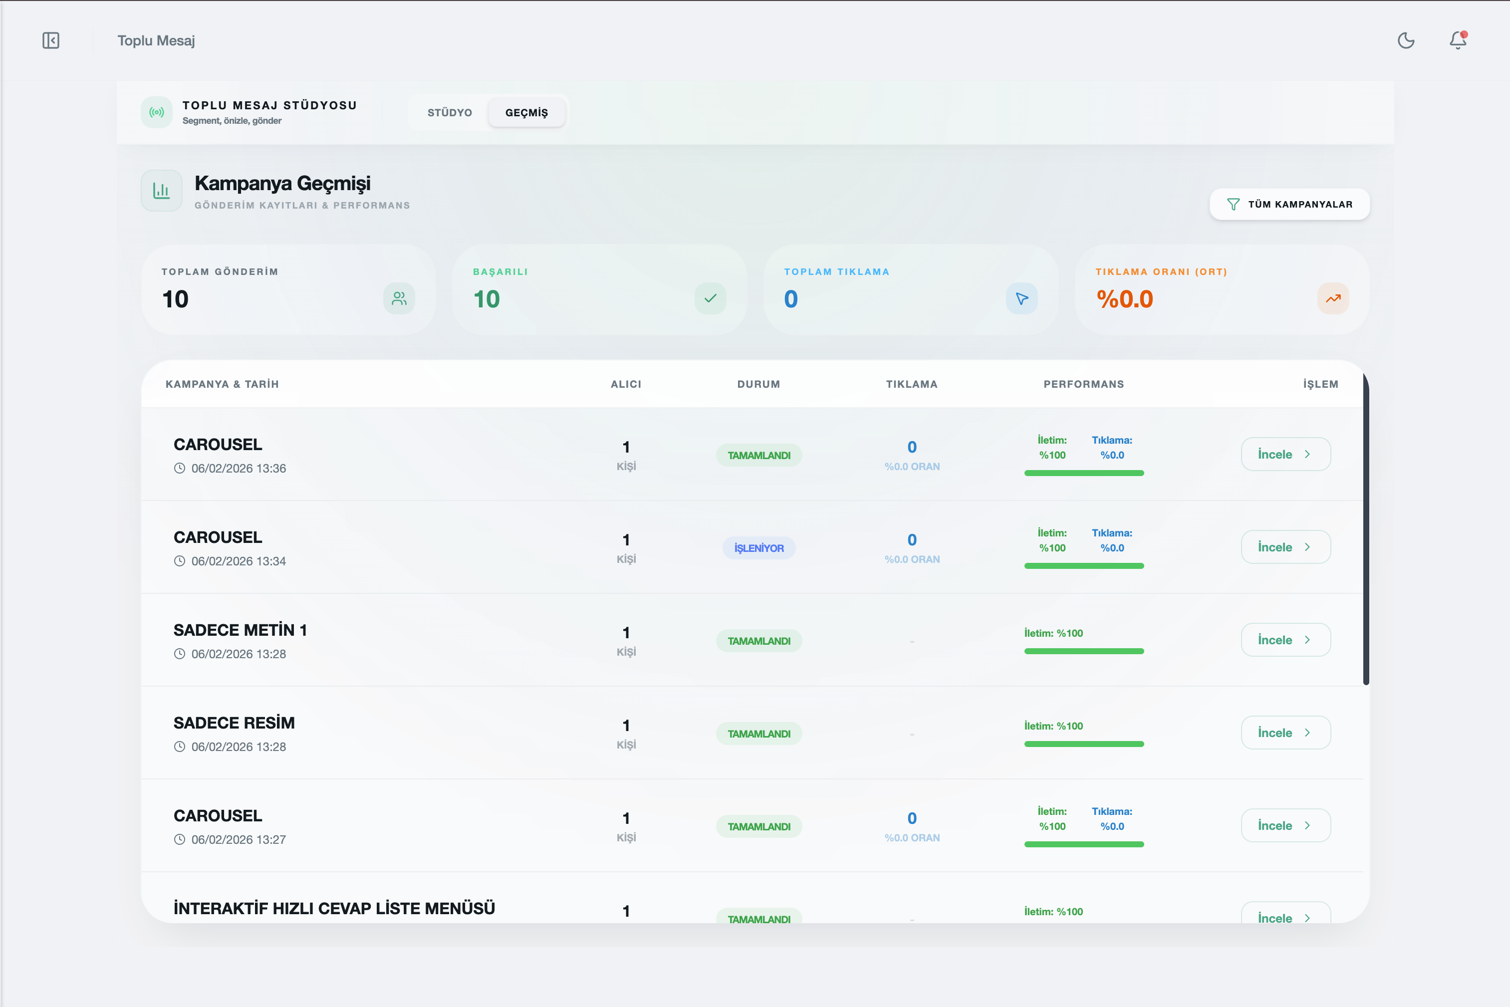The image size is (1510, 1007).
Task: Click the bar chart history icon
Action: [161, 191]
